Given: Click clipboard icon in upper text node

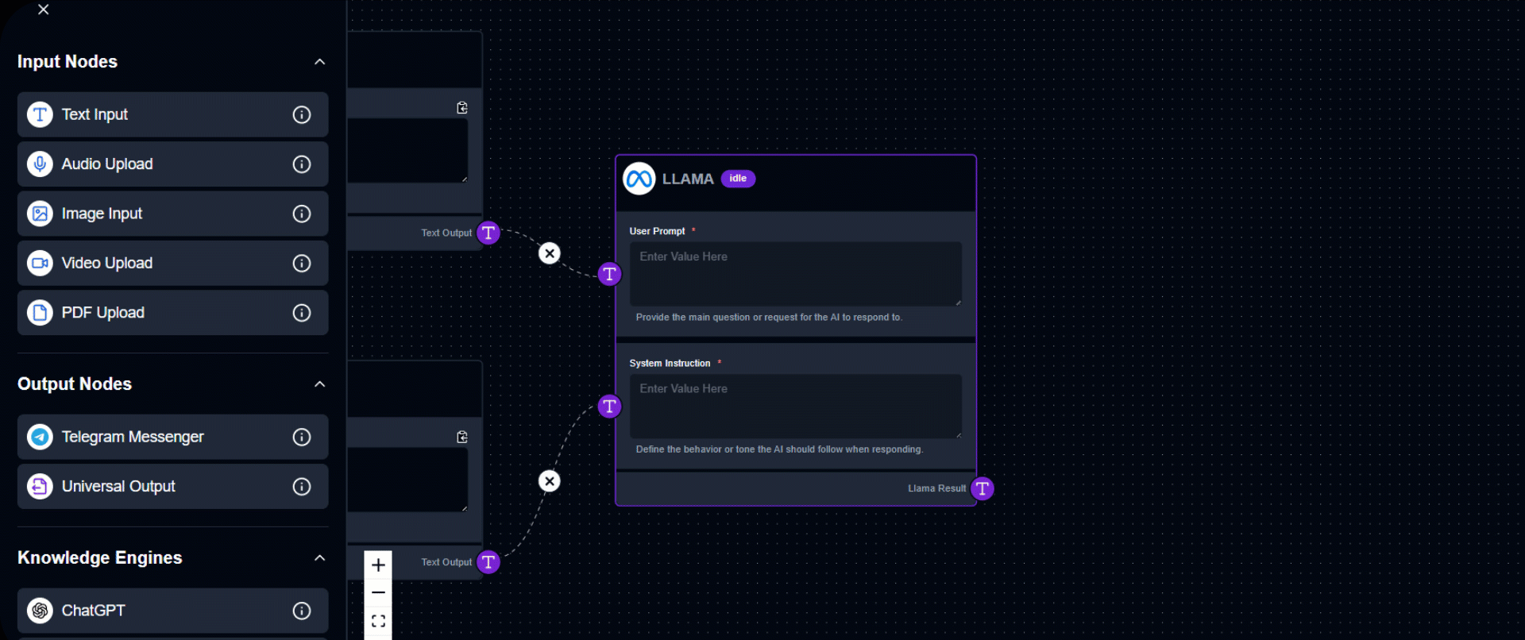Looking at the screenshot, I should click(x=462, y=108).
